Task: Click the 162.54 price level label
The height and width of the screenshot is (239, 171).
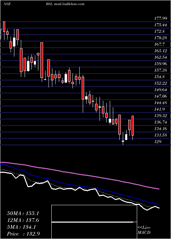Action: (161, 57)
